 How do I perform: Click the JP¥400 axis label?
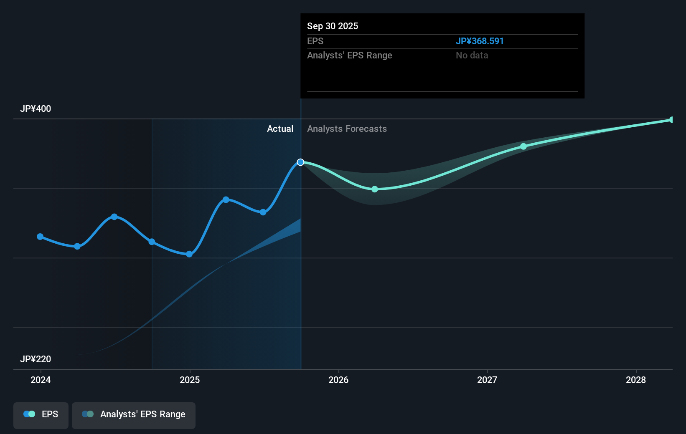tap(36, 108)
